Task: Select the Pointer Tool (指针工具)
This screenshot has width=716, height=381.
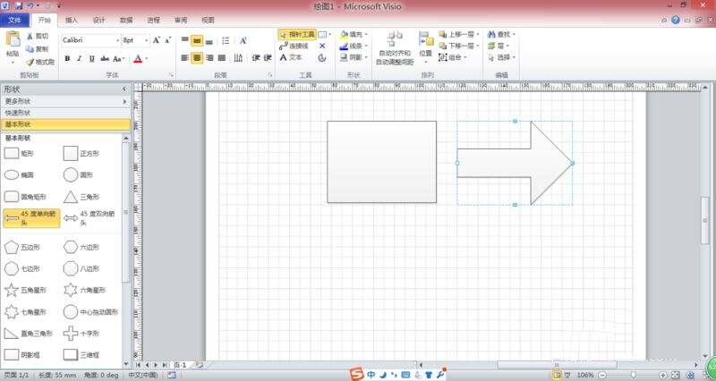Action: pos(297,35)
